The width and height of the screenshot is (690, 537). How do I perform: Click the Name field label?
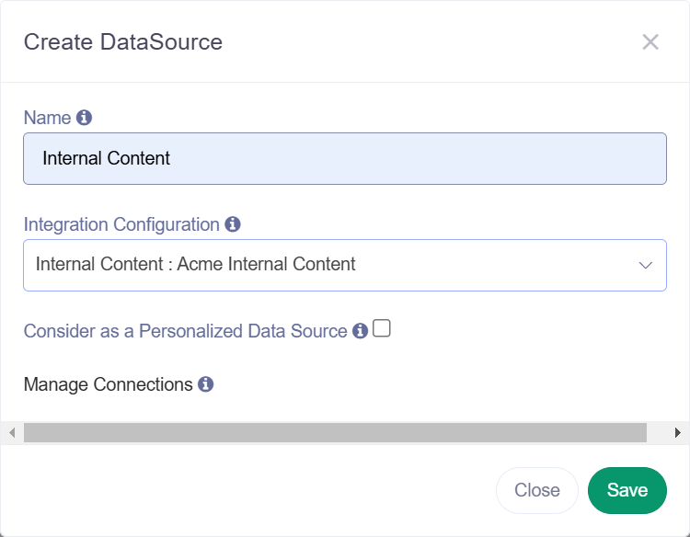click(x=47, y=118)
